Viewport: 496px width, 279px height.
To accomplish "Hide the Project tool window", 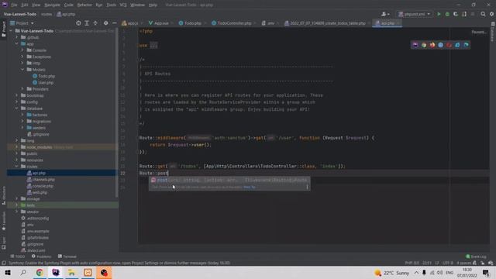I will click(x=114, y=23).
